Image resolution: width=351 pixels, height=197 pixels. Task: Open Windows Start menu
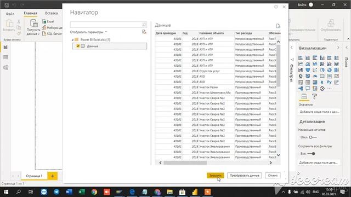pyautogui.click(x=6, y=192)
